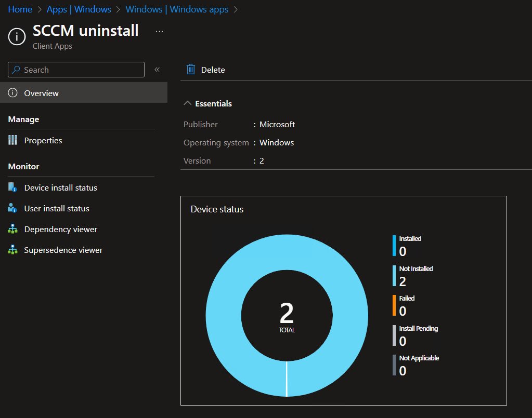This screenshot has width=532, height=418.
Task: Click the Monitor section header
Action: tap(23, 166)
